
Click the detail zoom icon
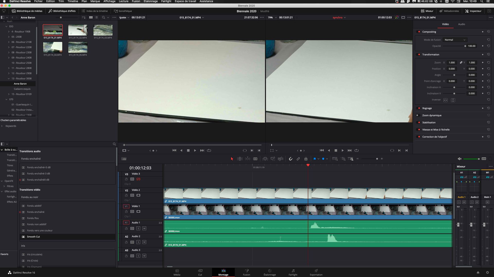(x=343, y=159)
